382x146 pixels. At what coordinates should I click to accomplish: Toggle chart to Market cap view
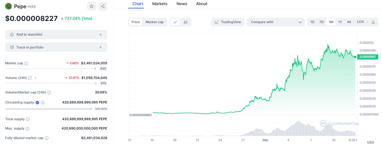click(154, 22)
